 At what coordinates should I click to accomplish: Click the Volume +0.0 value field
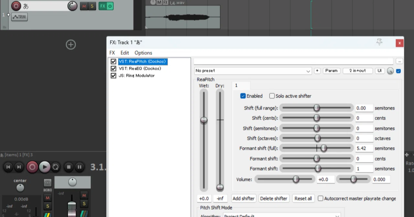coord(325,179)
